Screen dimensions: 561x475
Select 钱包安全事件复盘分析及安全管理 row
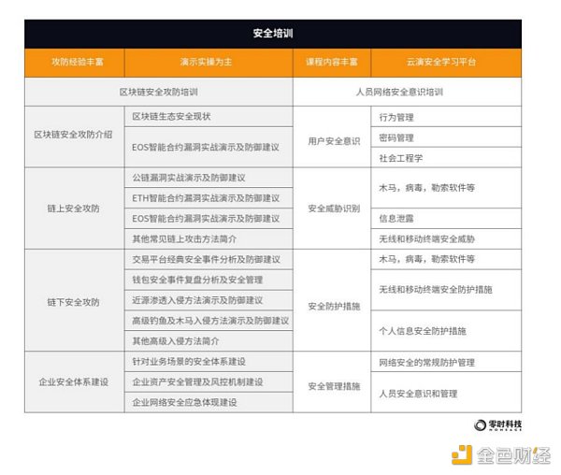[198, 279]
